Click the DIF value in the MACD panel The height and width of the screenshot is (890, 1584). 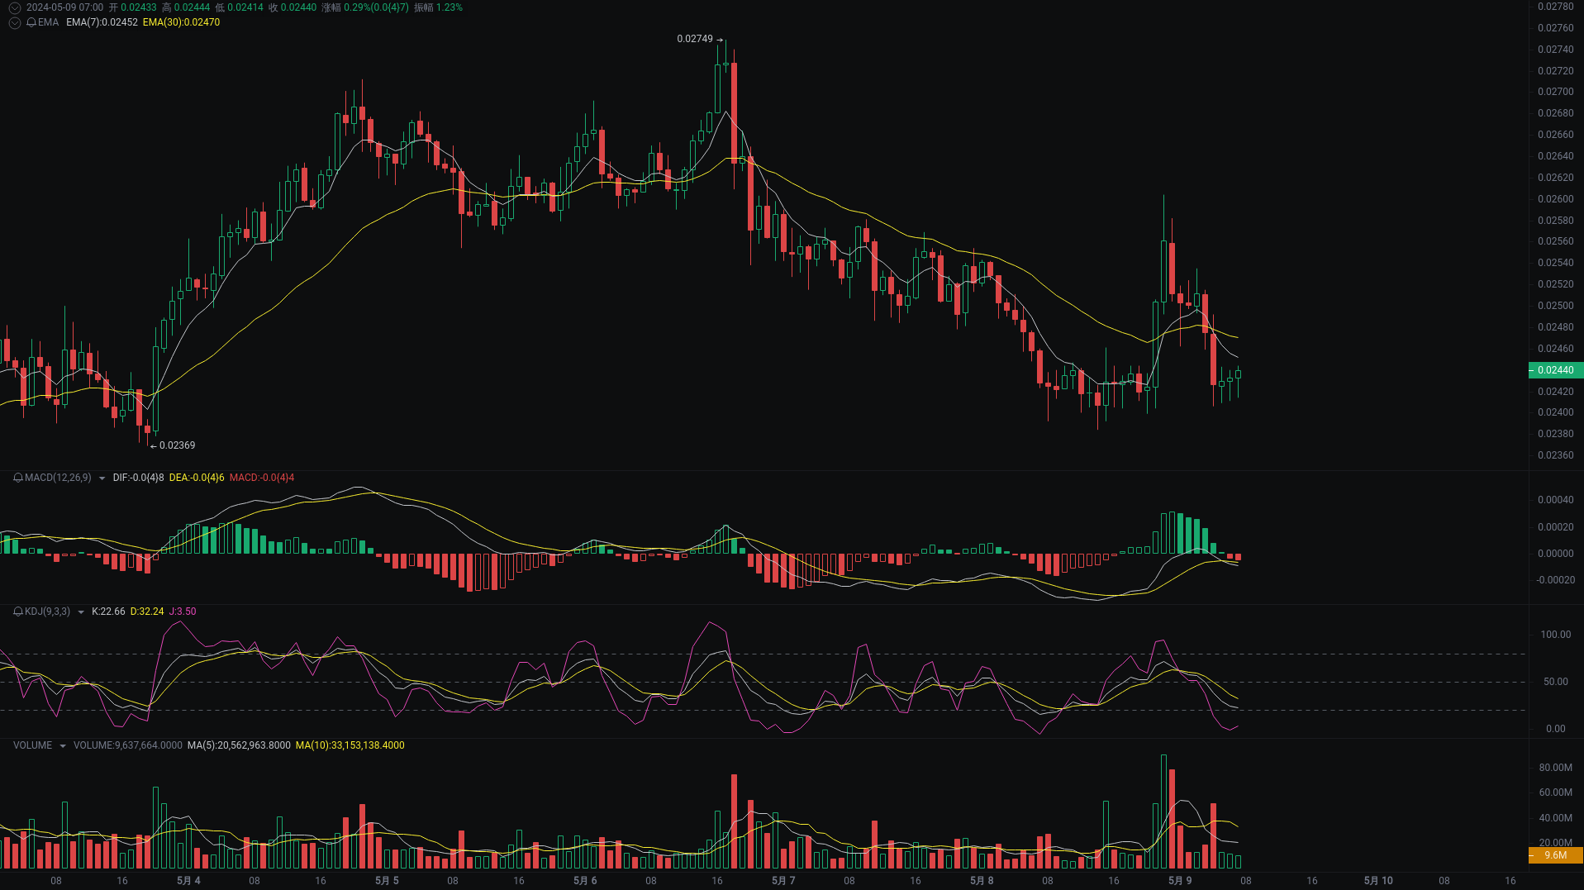pos(137,478)
